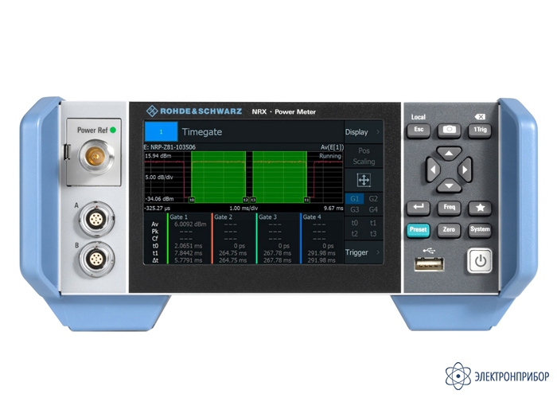Select gate G4 toggle
557x398 pixels.
coord(373,209)
